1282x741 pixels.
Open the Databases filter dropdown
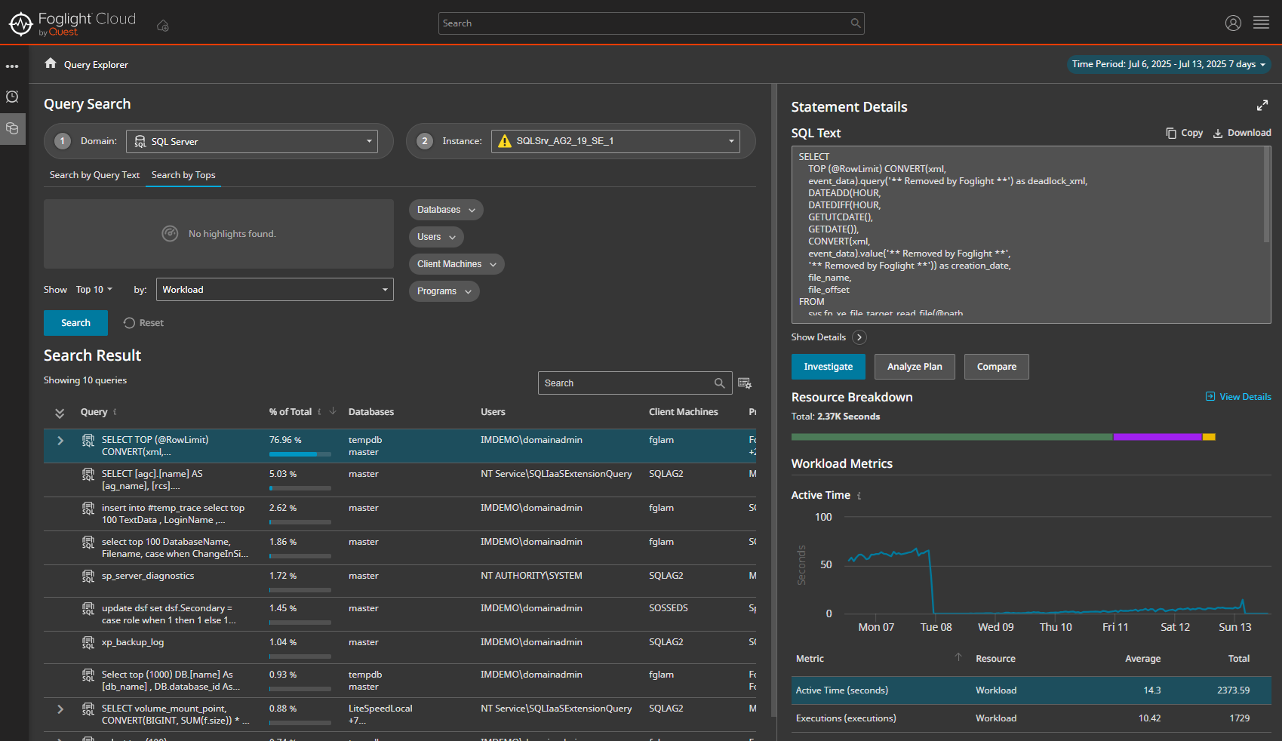coord(446,210)
